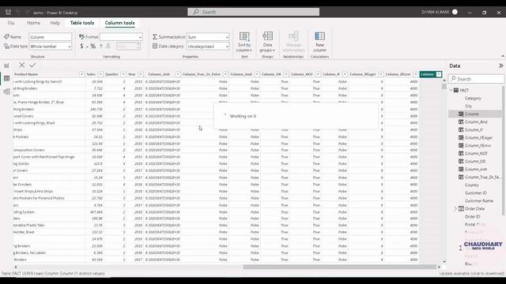
Task: Click the Data pane Search box
Action: pyautogui.click(x=476, y=79)
